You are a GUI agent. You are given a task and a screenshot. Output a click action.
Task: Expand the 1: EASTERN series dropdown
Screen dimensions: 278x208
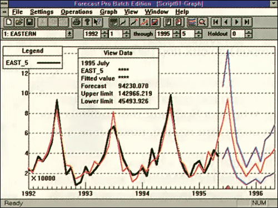pyautogui.click(x=69, y=34)
